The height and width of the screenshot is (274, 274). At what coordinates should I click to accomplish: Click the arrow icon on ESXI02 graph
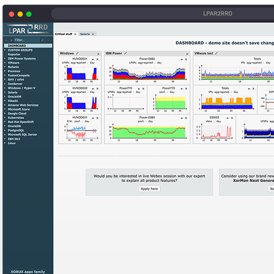click(228, 117)
